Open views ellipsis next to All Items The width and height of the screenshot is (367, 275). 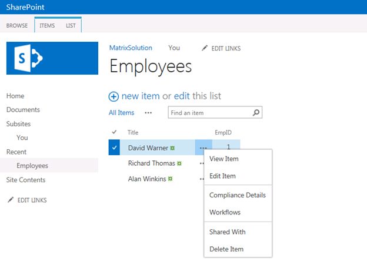[148, 113]
